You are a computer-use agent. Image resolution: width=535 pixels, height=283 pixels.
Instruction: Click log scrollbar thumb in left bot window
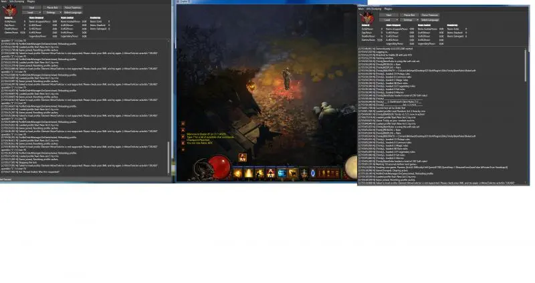(x=168, y=158)
